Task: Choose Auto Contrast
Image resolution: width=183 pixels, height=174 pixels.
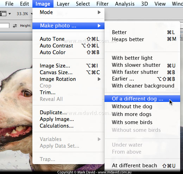Action: click(68, 46)
